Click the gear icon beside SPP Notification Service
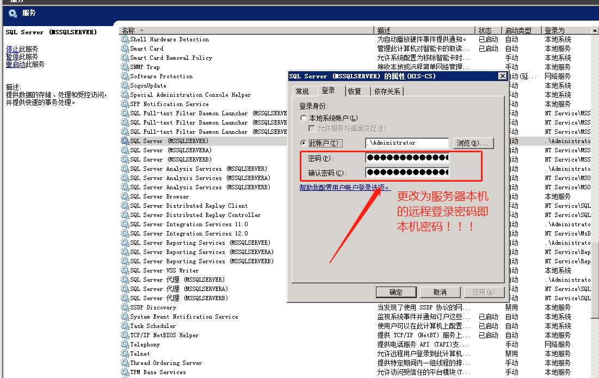 [x=125, y=104]
